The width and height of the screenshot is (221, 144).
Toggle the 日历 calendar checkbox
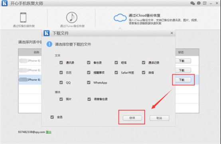point(61,72)
